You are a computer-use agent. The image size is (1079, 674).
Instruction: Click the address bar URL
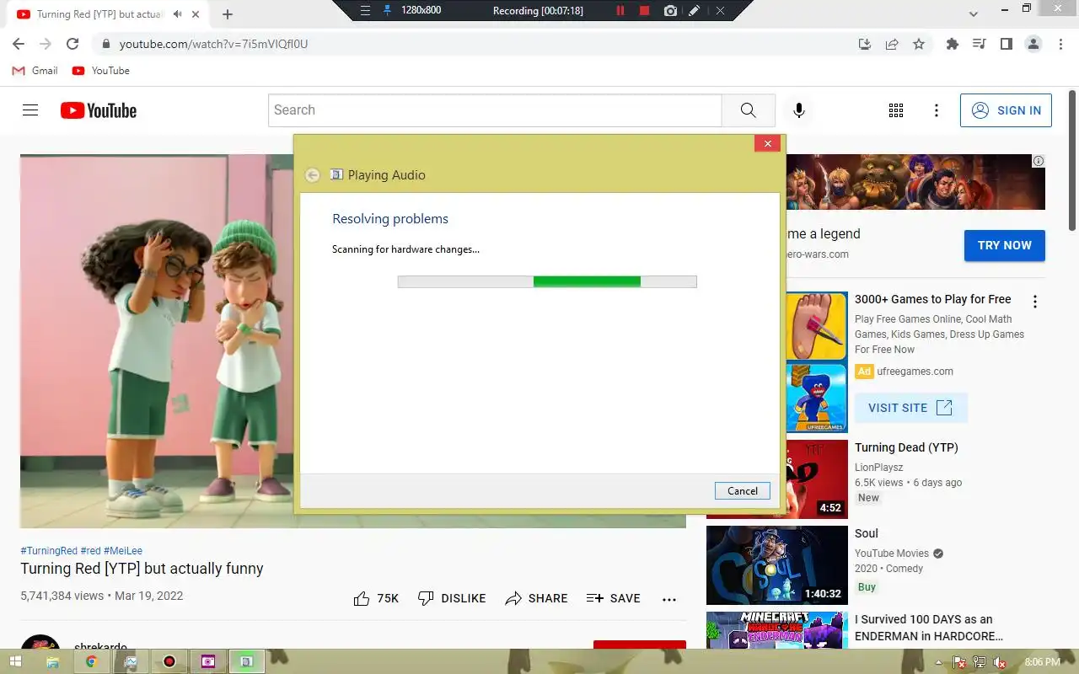click(x=214, y=44)
